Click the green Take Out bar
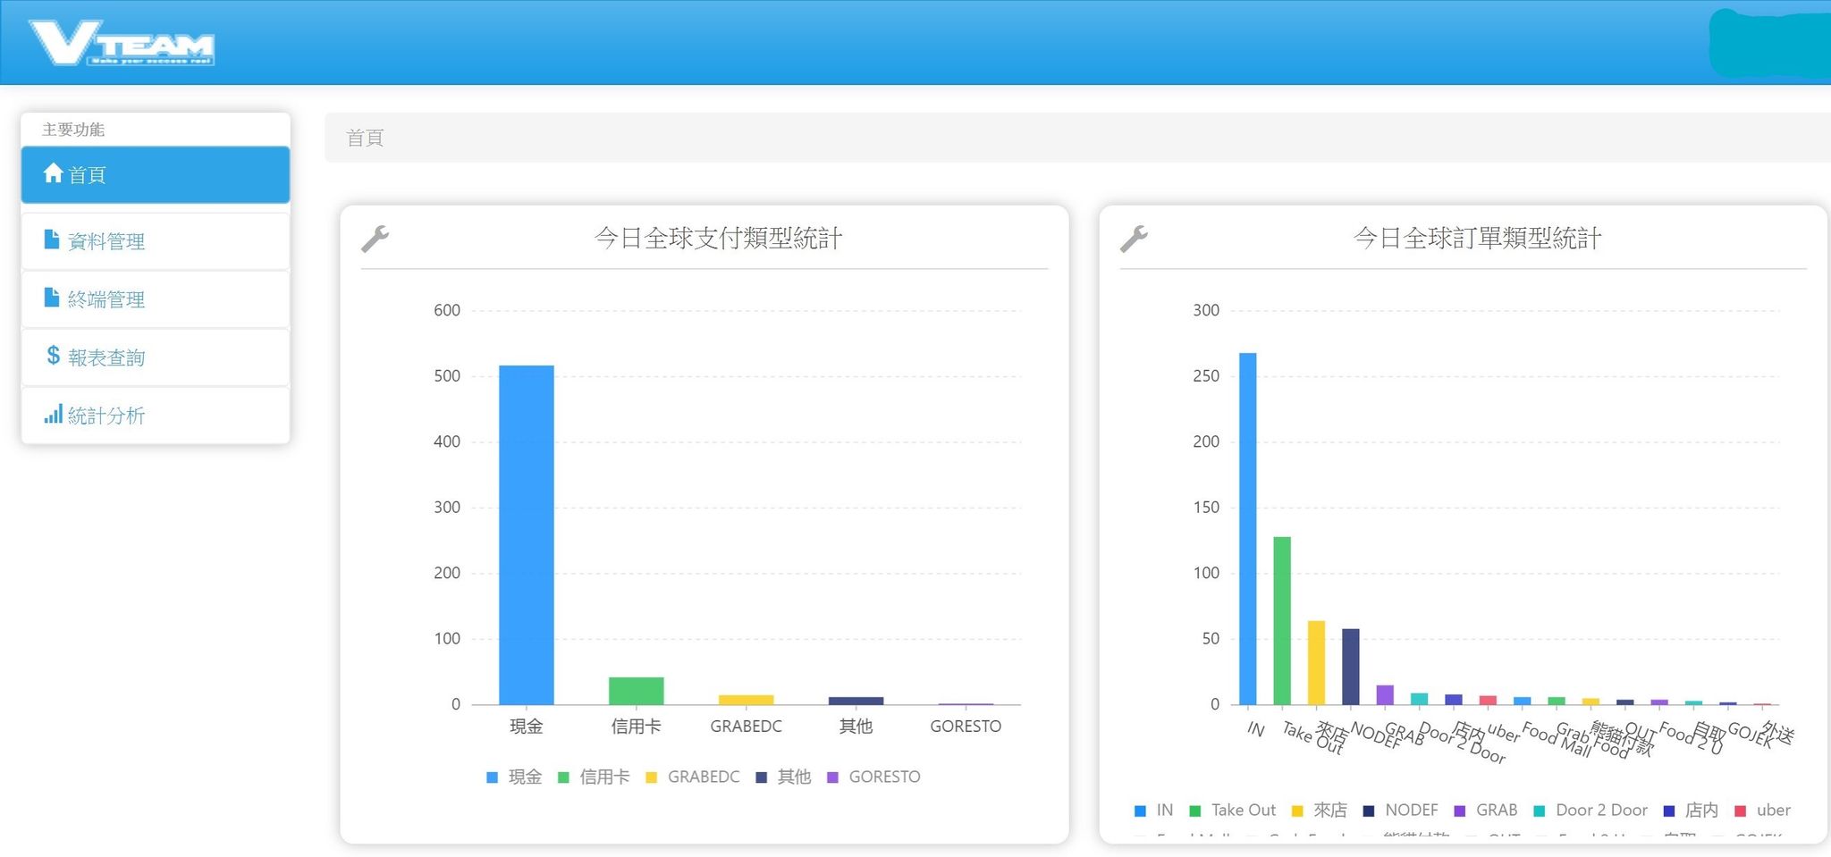1831x857 pixels. pyautogui.click(x=1281, y=620)
